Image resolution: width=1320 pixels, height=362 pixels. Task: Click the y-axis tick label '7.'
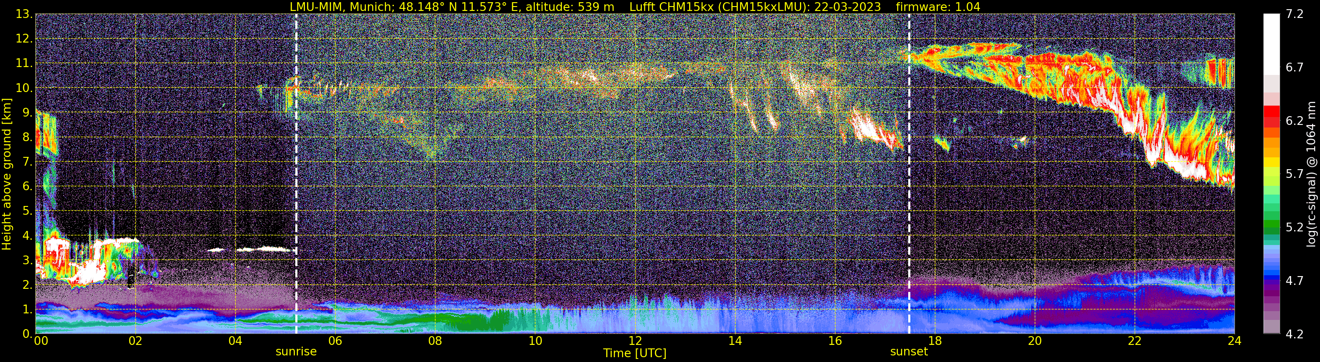click(28, 162)
